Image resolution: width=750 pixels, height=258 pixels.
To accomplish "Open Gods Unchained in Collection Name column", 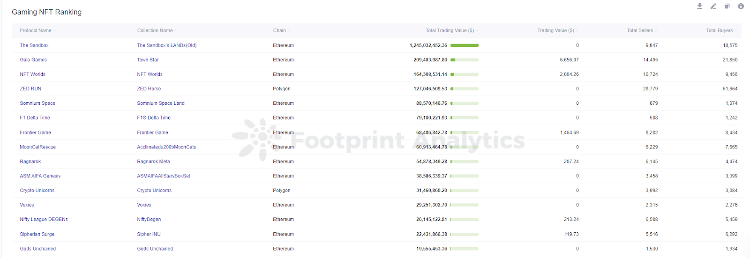I will (155, 249).
